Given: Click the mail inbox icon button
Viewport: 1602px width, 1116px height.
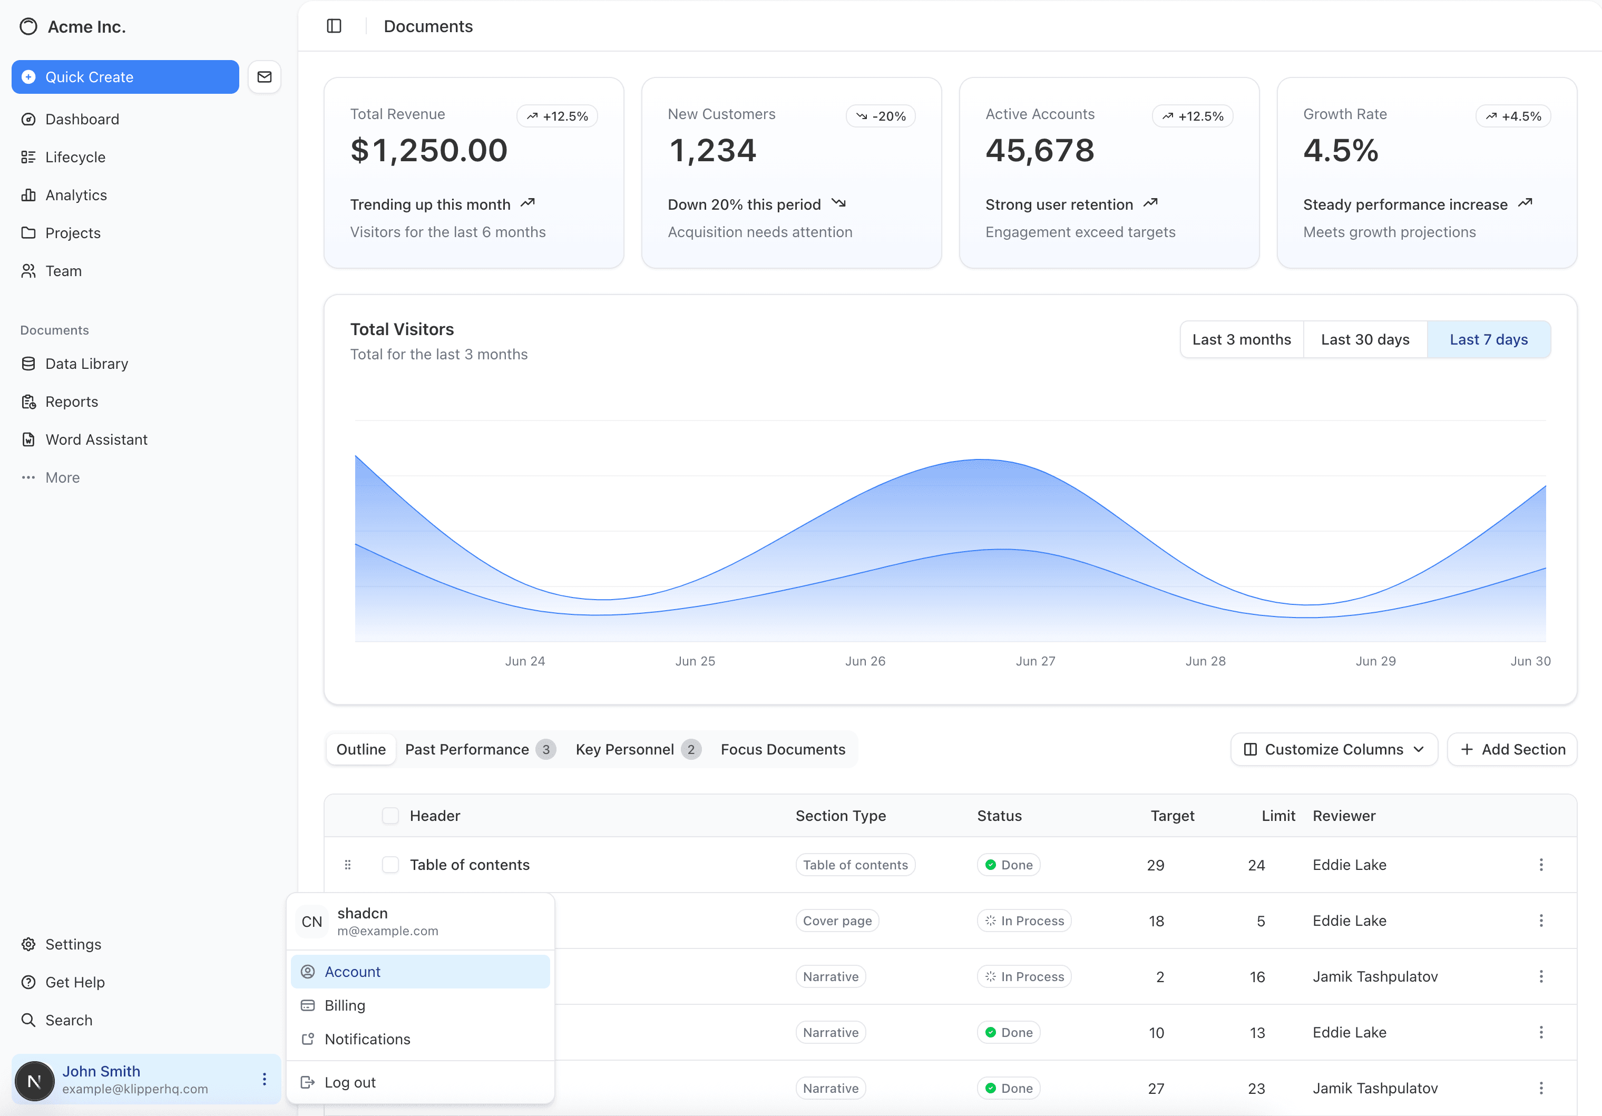Looking at the screenshot, I should (x=265, y=77).
